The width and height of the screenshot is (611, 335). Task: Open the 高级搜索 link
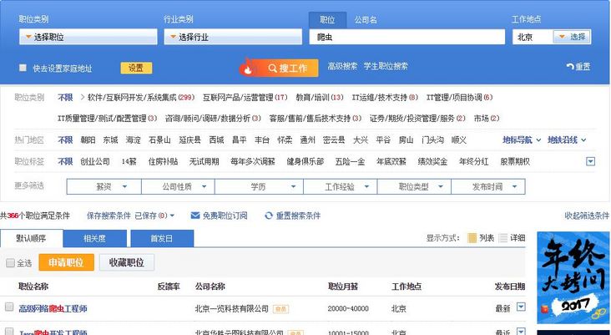[x=342, y=66]
